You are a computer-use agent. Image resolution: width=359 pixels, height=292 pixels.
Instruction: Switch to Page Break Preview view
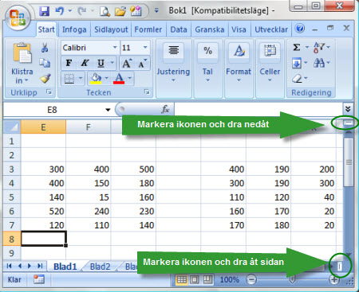(207, 279)
